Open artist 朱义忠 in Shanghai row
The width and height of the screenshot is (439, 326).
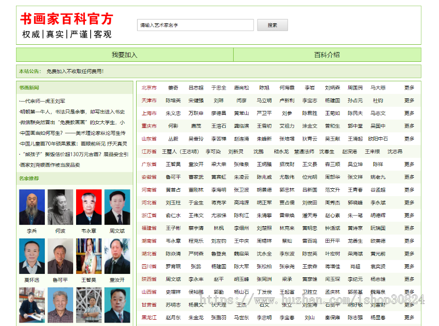click(173, 113)
